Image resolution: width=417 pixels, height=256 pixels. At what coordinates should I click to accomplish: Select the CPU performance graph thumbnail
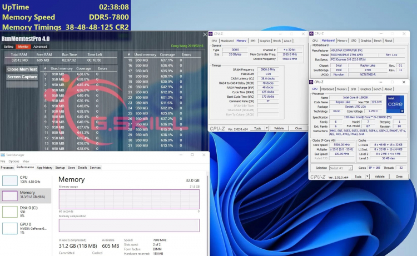[x=11, y=180]
